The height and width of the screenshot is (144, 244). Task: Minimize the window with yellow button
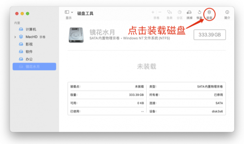[22, 14]
